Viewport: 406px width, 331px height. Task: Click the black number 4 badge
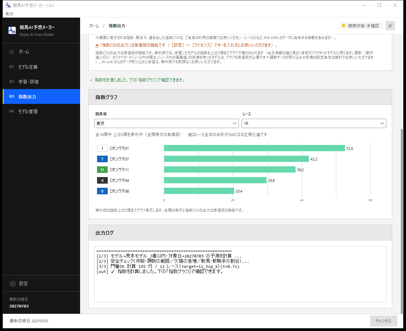click(x=102, y=181)
